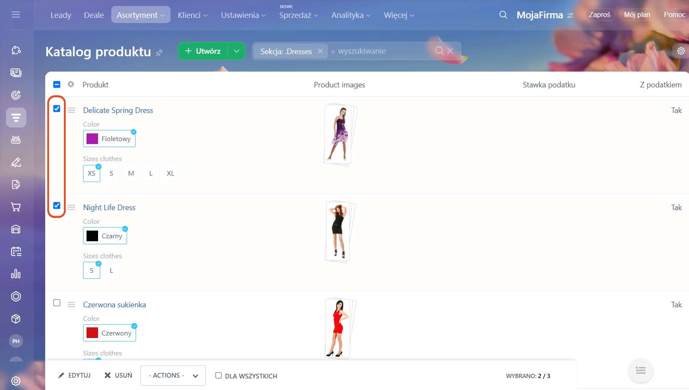Open the package box icon in sidebar
The height and width of the screenshot is (390, 689).
click(16, 319)
